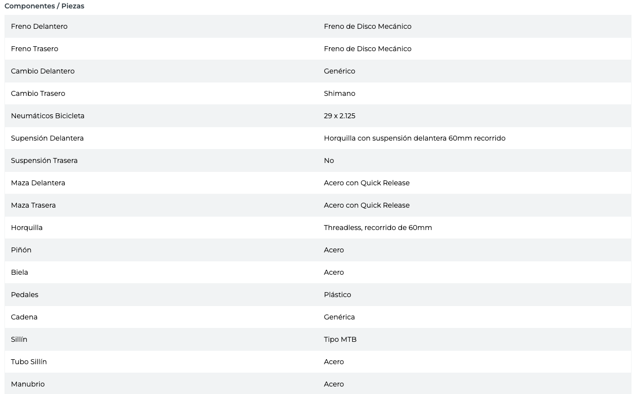Select the Freno Delantero row label
The width and height of the screenshot is (636, 394).
(39, 26)
